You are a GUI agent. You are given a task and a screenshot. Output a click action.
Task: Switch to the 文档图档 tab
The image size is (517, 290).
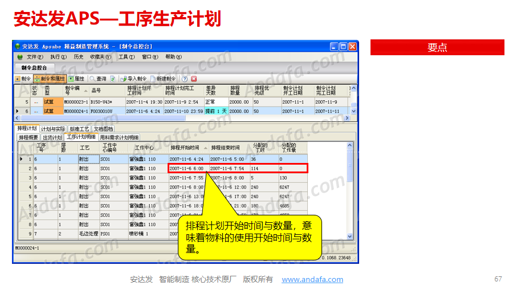tap(103, 129)
